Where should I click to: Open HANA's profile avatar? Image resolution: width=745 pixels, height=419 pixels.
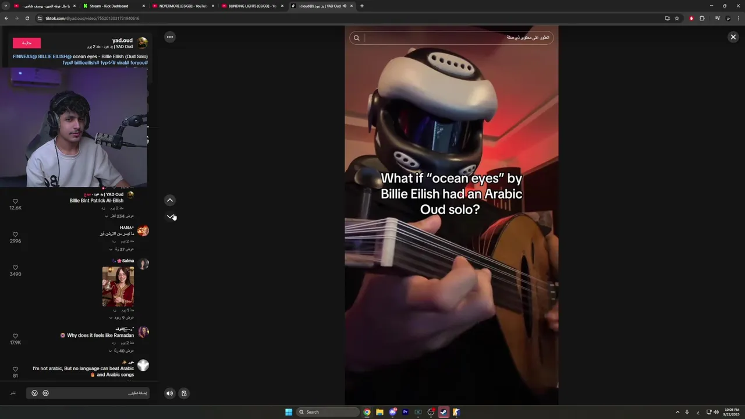point(143,231)
